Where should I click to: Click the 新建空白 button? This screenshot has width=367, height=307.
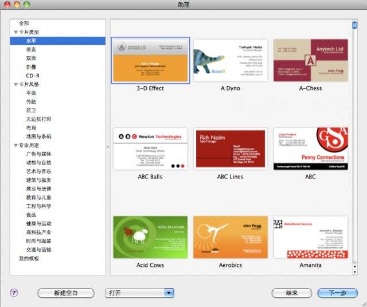(65, 293)
